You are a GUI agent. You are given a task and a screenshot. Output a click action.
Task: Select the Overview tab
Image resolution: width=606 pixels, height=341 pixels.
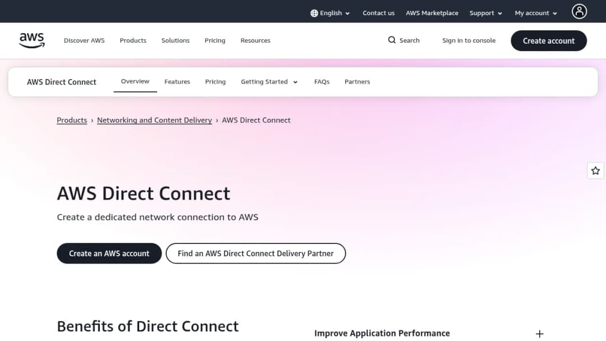(135, 81)
